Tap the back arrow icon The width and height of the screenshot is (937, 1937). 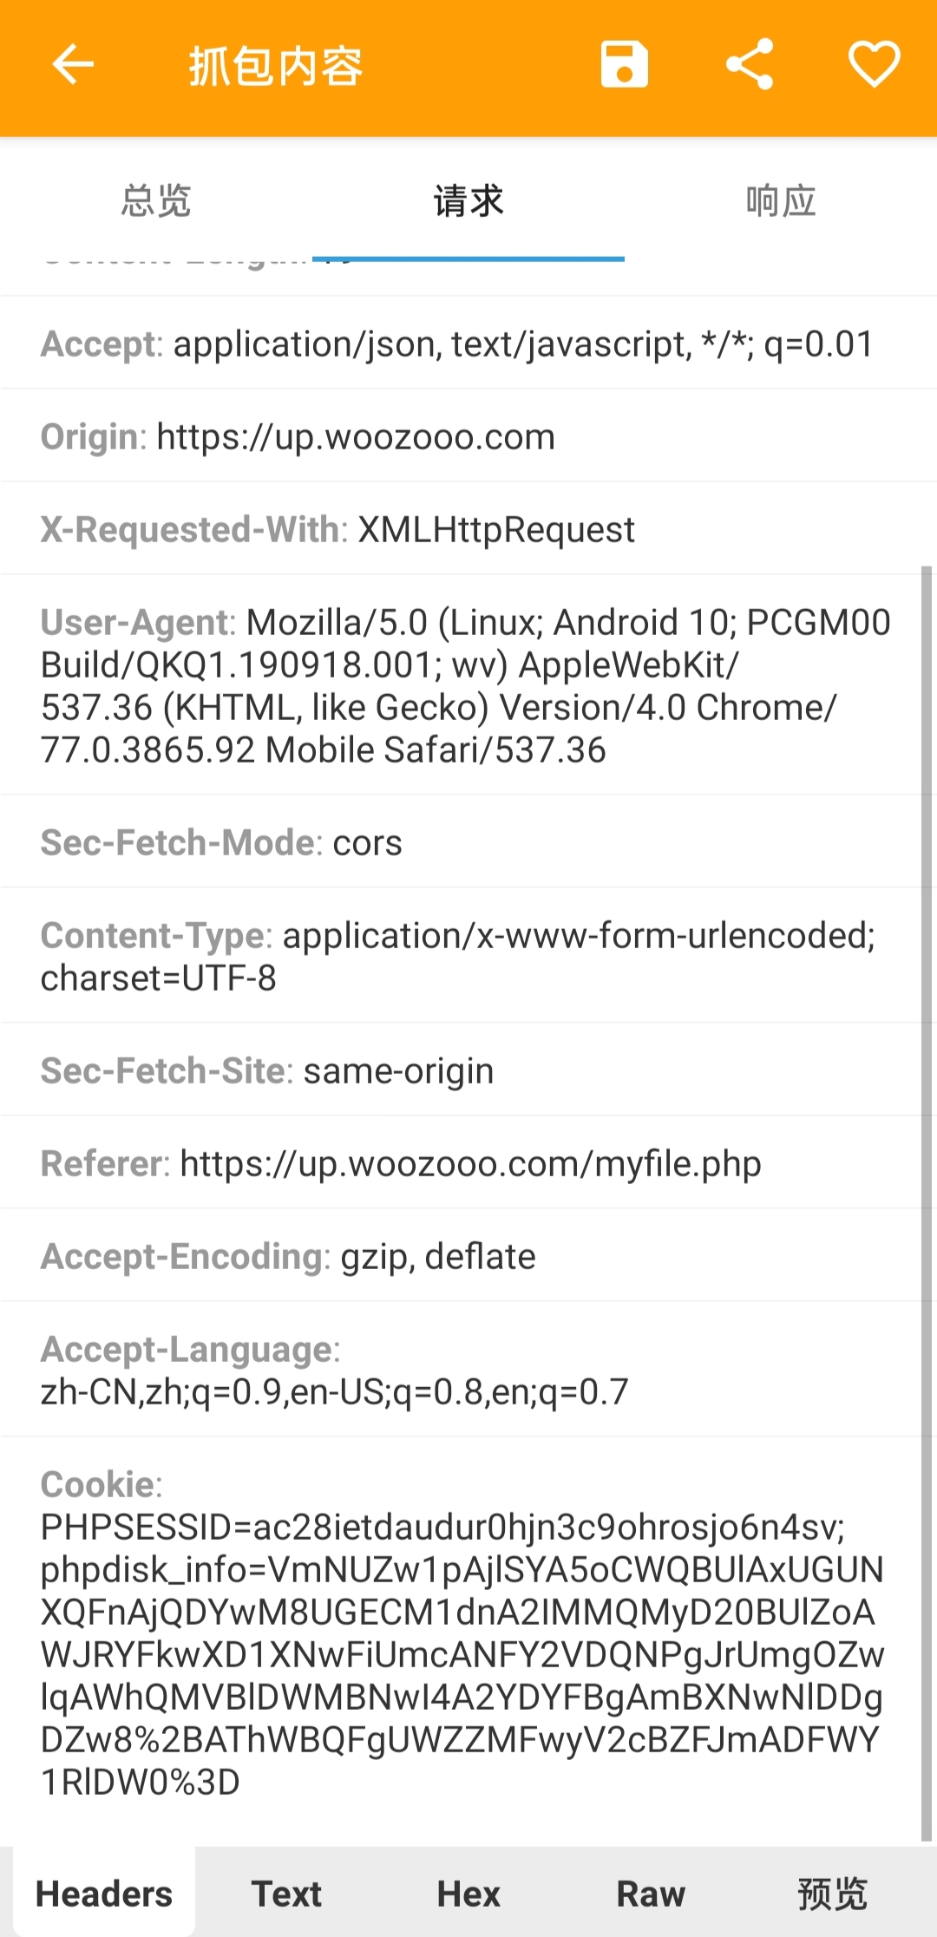[x=73, y=65]
